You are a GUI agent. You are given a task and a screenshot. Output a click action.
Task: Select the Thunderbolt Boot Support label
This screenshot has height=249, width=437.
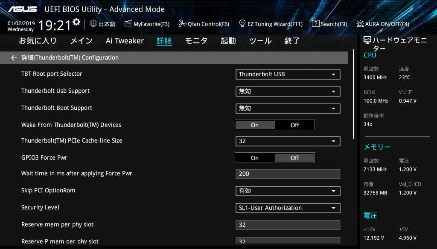pyautogui.click(x=57, y=108)
